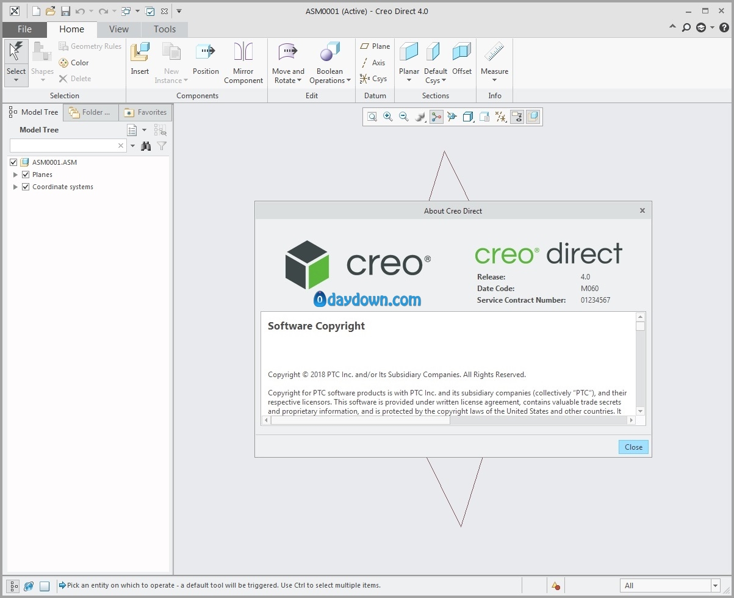Save the model using the floppy disk icon
The width and height of the screenshot is (734, 598).
point(65,11)
